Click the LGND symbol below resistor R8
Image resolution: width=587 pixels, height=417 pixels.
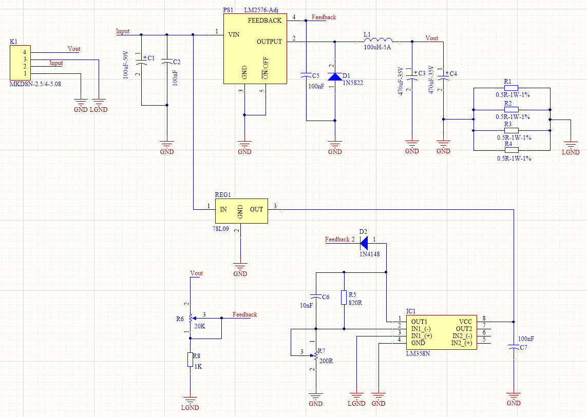coord(190,403)
